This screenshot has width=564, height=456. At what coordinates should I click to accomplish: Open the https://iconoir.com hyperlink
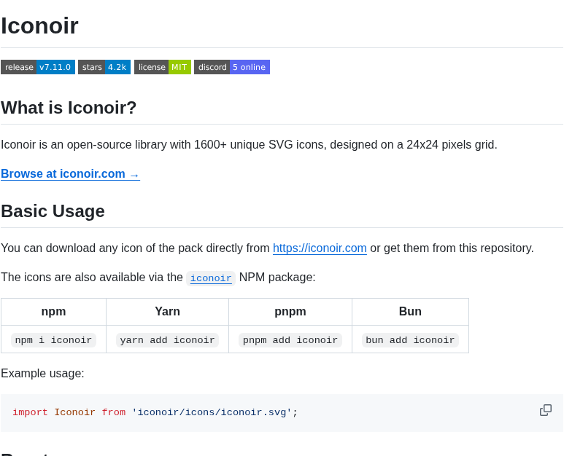click(320, 248)
